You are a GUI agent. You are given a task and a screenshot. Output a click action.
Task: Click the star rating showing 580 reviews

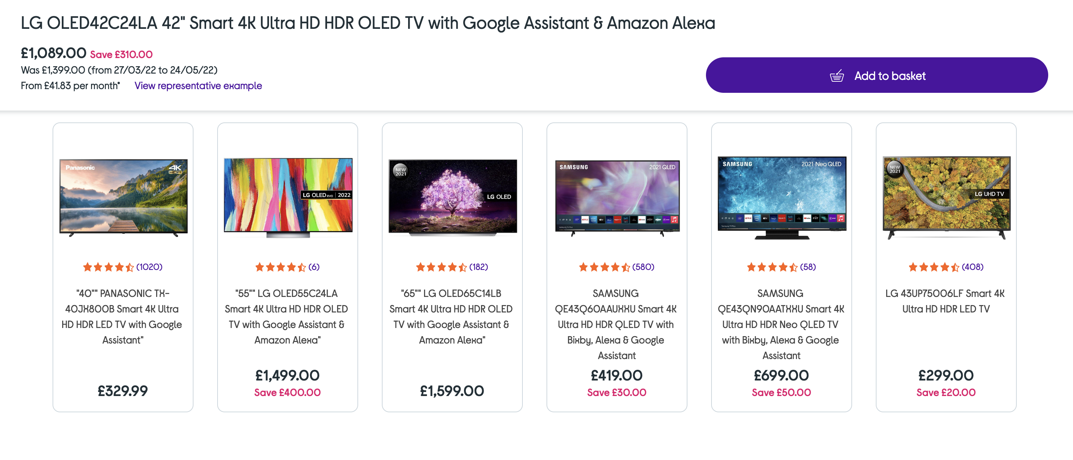(x=616, y=267)
